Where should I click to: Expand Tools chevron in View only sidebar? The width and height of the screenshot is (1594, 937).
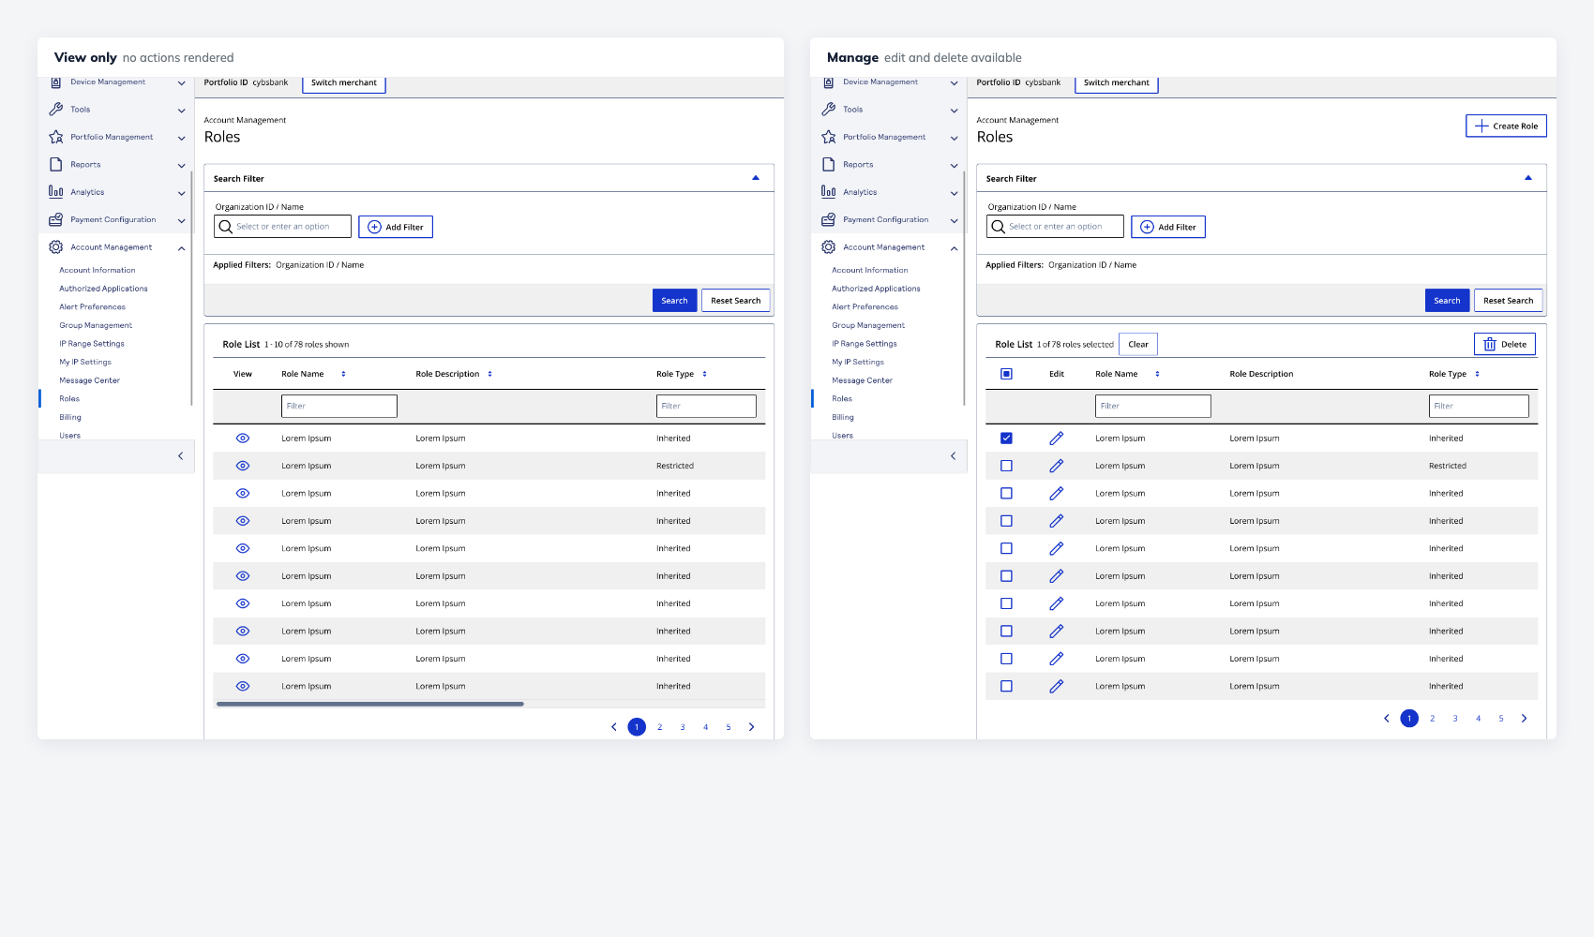coord(181,111)
